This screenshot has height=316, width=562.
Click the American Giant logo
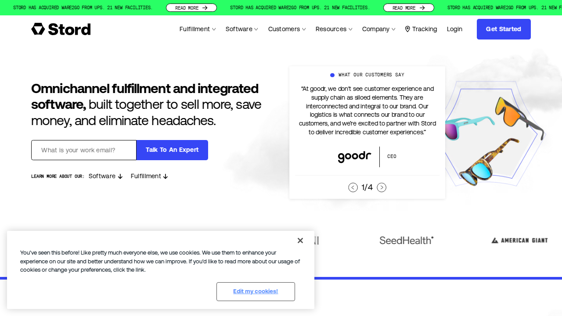(x=519, y=240)
